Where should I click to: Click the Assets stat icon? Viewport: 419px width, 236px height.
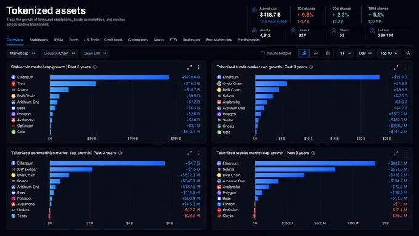click(x=254, y=31)
